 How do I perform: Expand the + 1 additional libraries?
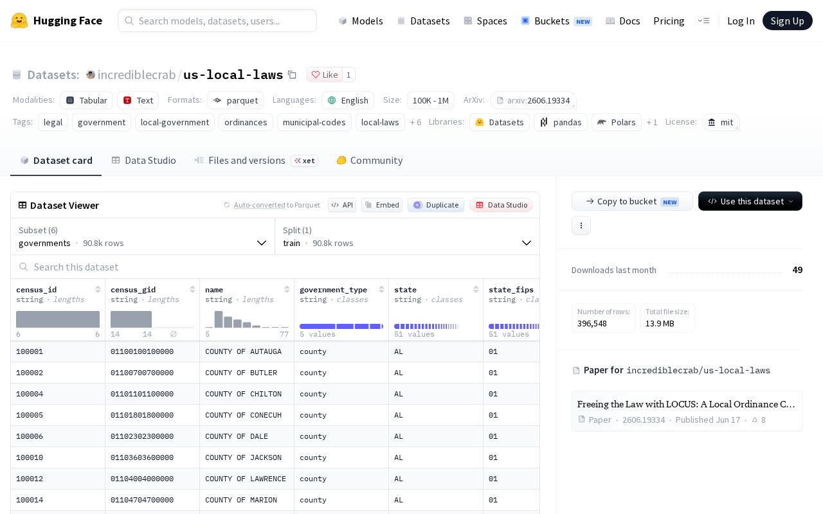tap(652, 122)
